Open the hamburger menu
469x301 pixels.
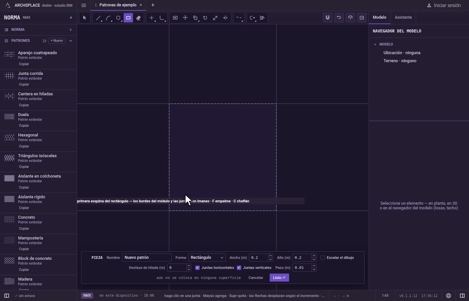coord(84,5)
